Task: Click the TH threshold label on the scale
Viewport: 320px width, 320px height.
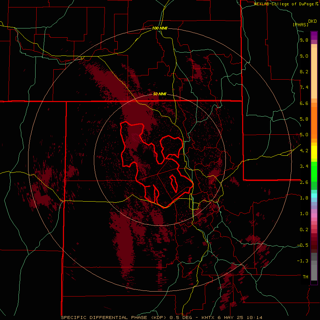Action: 305,277
